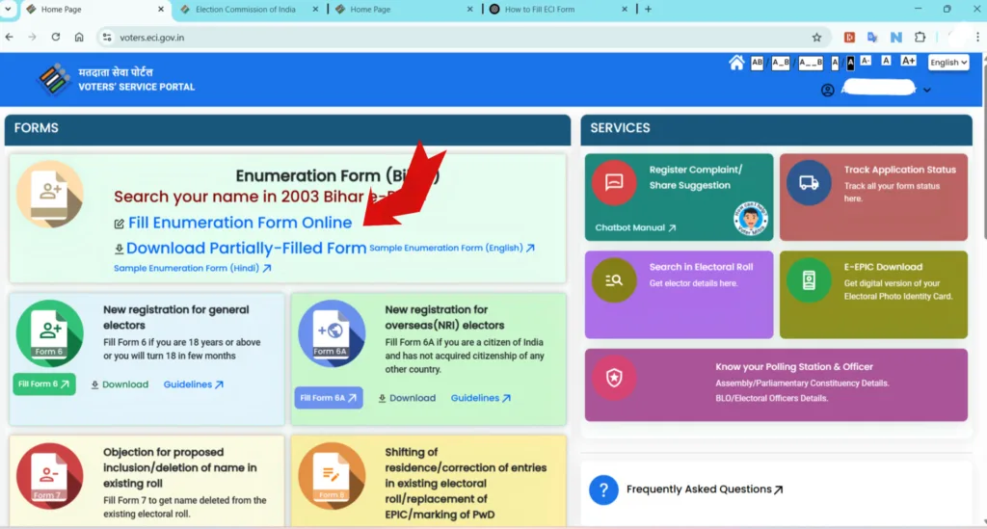Viewport: 987px width, 529px height.
Task: Click the red Form 7 icon
Action: coord(49,476)
